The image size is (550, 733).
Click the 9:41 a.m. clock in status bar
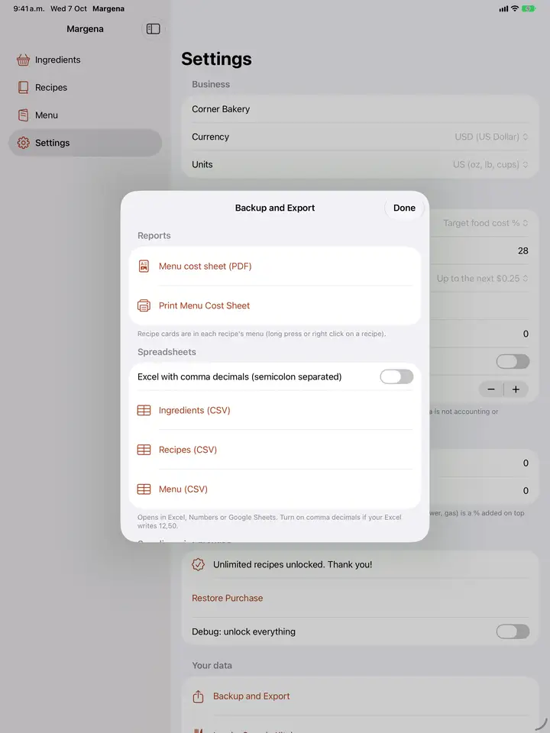pyautogui.click(x=29, y=8)
